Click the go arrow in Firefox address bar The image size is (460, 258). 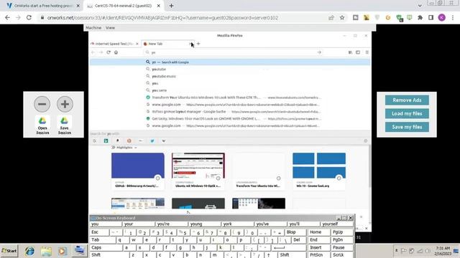tap(319, 52)
